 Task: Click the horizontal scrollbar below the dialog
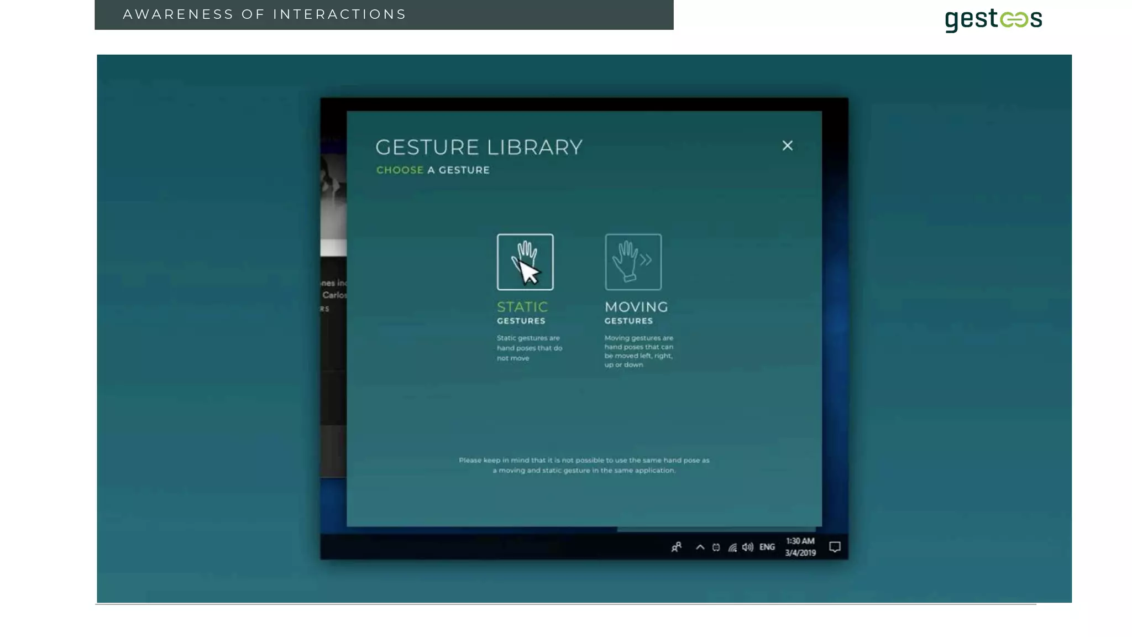point(716,529)
